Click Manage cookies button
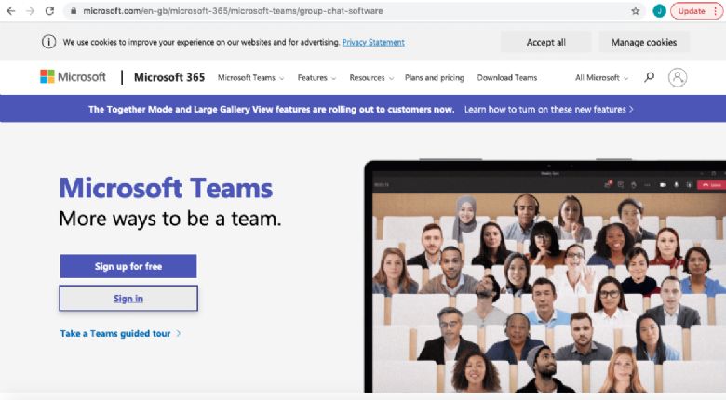Image resolution: width=726 pixels, height=400 pixels. pos(644,42)
